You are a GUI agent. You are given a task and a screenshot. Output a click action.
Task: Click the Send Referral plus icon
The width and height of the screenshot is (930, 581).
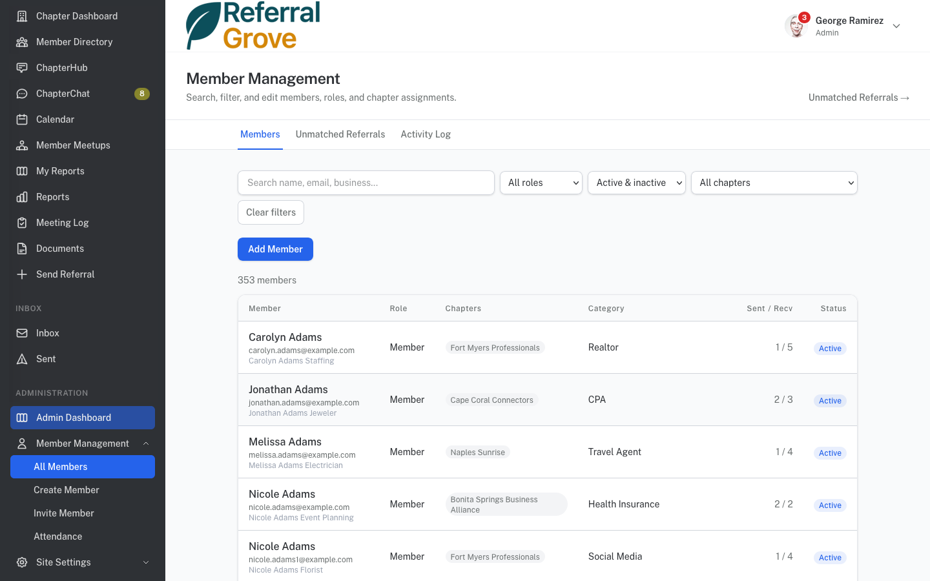[22, 274]
